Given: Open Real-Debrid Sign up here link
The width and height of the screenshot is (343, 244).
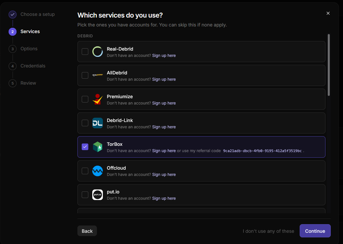Looking at the screenshot, I should (164, 56).
